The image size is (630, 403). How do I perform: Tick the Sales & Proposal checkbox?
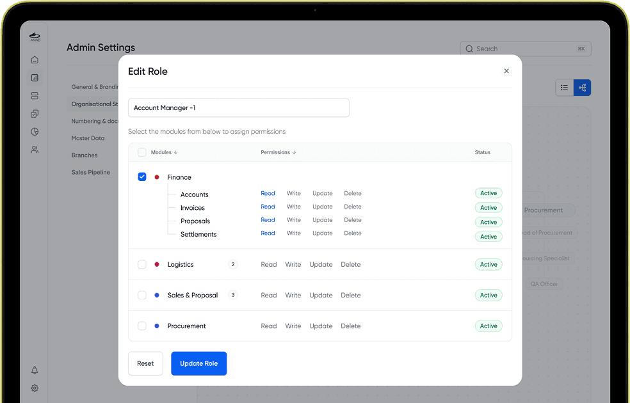click(x=142, y=295)
